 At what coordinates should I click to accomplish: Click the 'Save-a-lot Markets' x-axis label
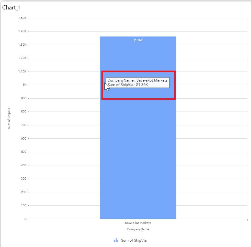(138, 223)
